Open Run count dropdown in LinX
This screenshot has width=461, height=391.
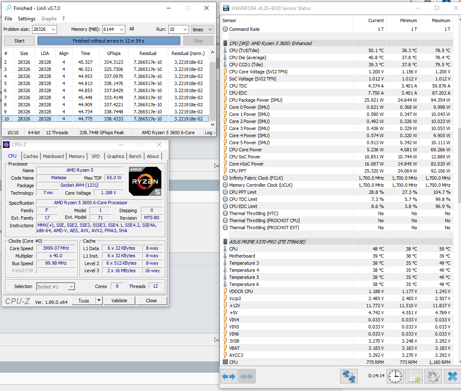pos(185,30)
